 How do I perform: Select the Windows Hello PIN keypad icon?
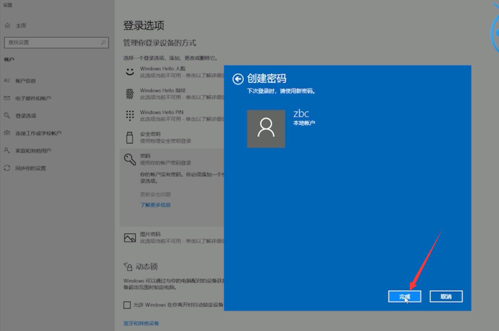coord(130,116)
